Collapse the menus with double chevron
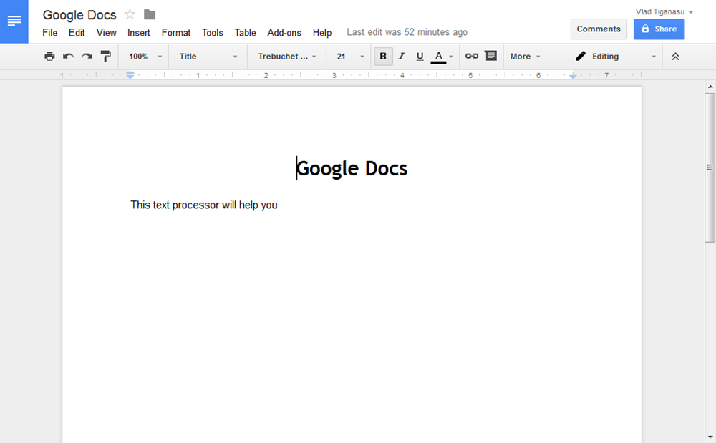Image resolution: width=716 pixels, height=443 pixels. click(x=675, y=57)
